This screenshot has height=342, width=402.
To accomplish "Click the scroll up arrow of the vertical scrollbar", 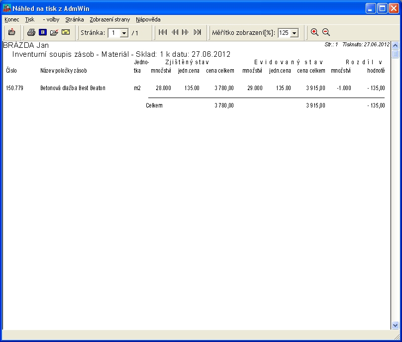I will pos(396,46).
